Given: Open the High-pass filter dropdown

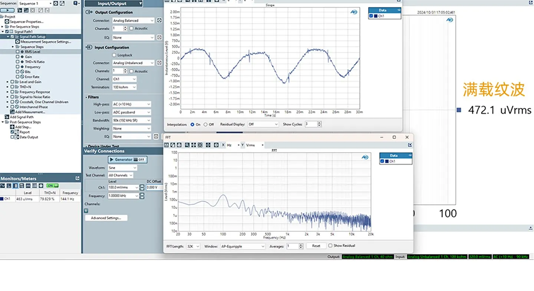Looking at the screenshot, I should [132, 104].
